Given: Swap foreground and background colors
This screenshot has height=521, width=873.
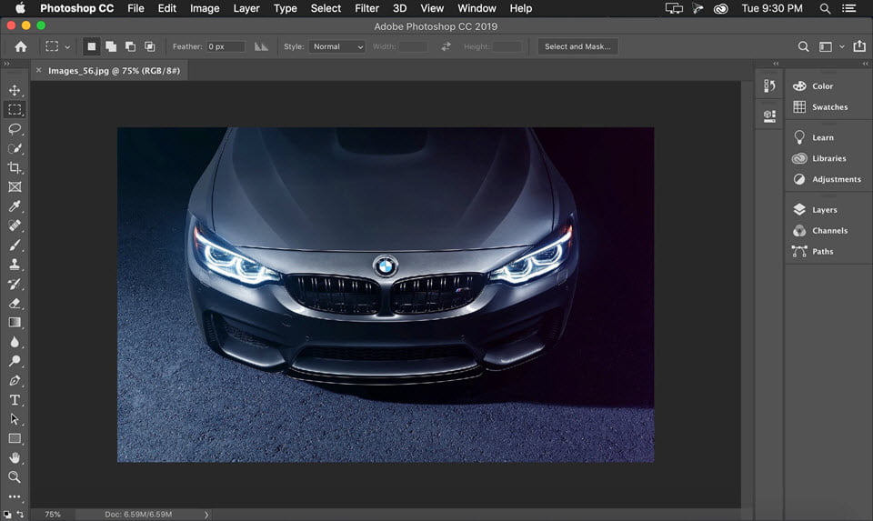Looking at the screenshot, I should point(21,513).
